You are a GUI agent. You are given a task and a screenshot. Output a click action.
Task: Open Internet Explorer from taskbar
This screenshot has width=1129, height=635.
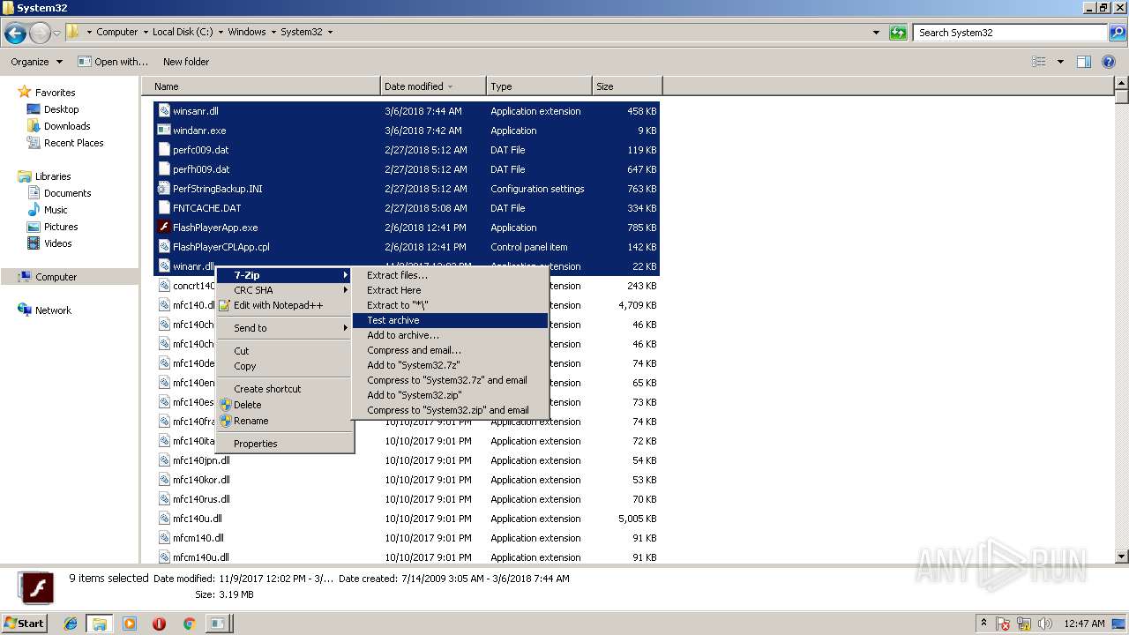click(x=71, y=624)
